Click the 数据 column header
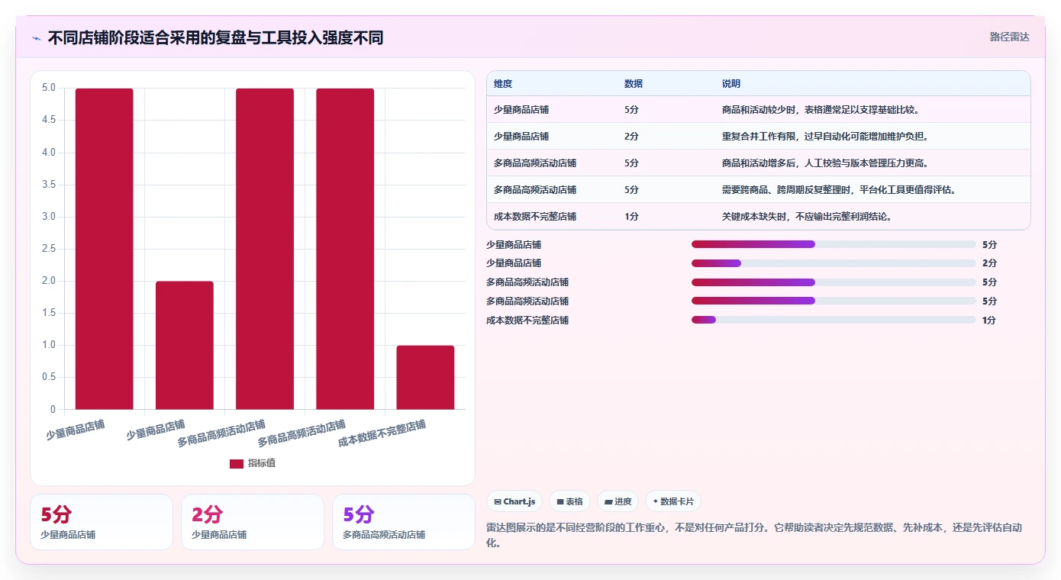This screenshot has width=1061, height=580. [x=634, y=84]
